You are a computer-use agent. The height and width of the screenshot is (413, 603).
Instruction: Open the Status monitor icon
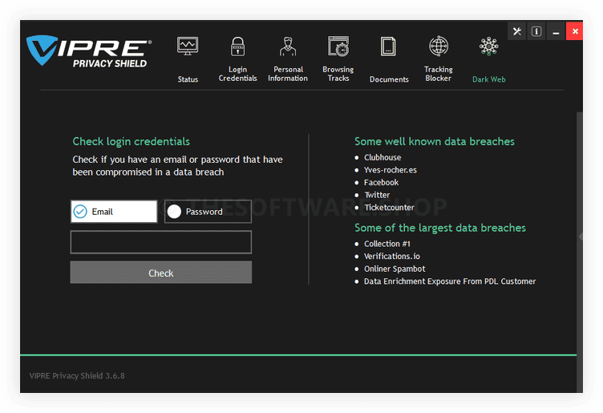click(188, 47)
